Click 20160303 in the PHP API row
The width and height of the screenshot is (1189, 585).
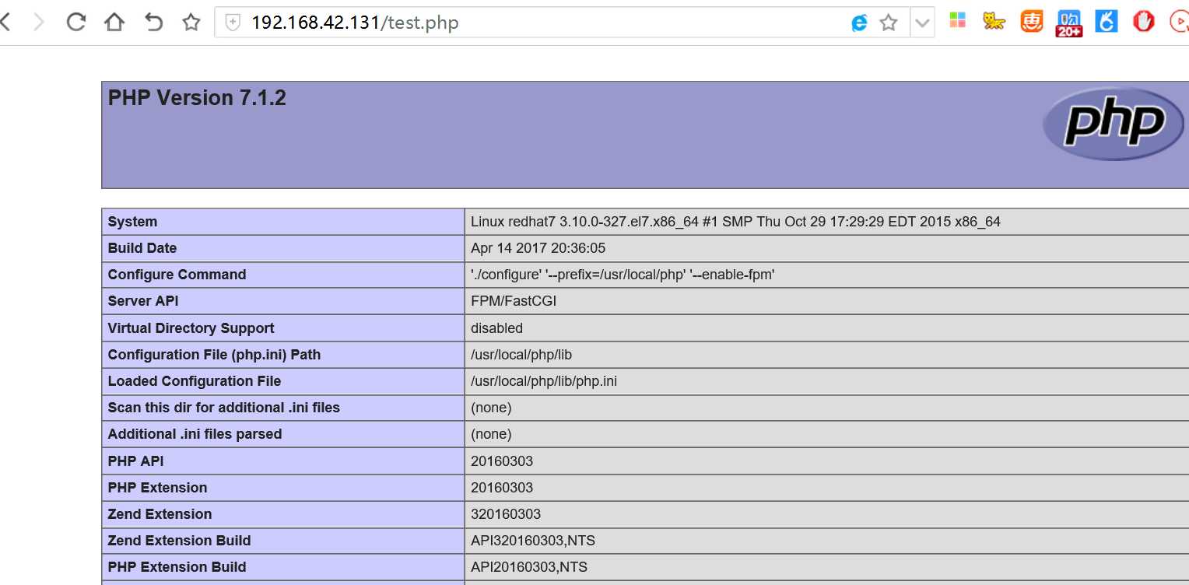pos(502,461)
